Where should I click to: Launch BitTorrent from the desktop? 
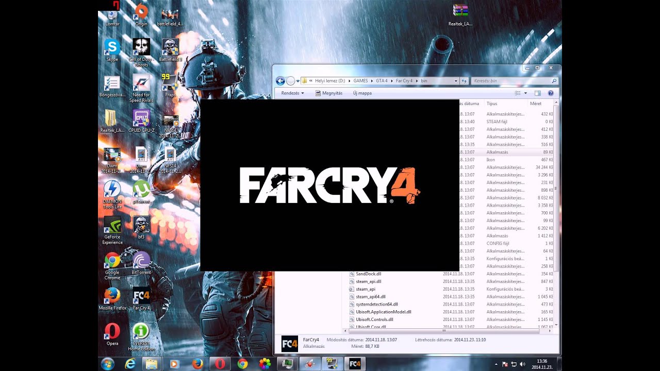coord(141,262)
